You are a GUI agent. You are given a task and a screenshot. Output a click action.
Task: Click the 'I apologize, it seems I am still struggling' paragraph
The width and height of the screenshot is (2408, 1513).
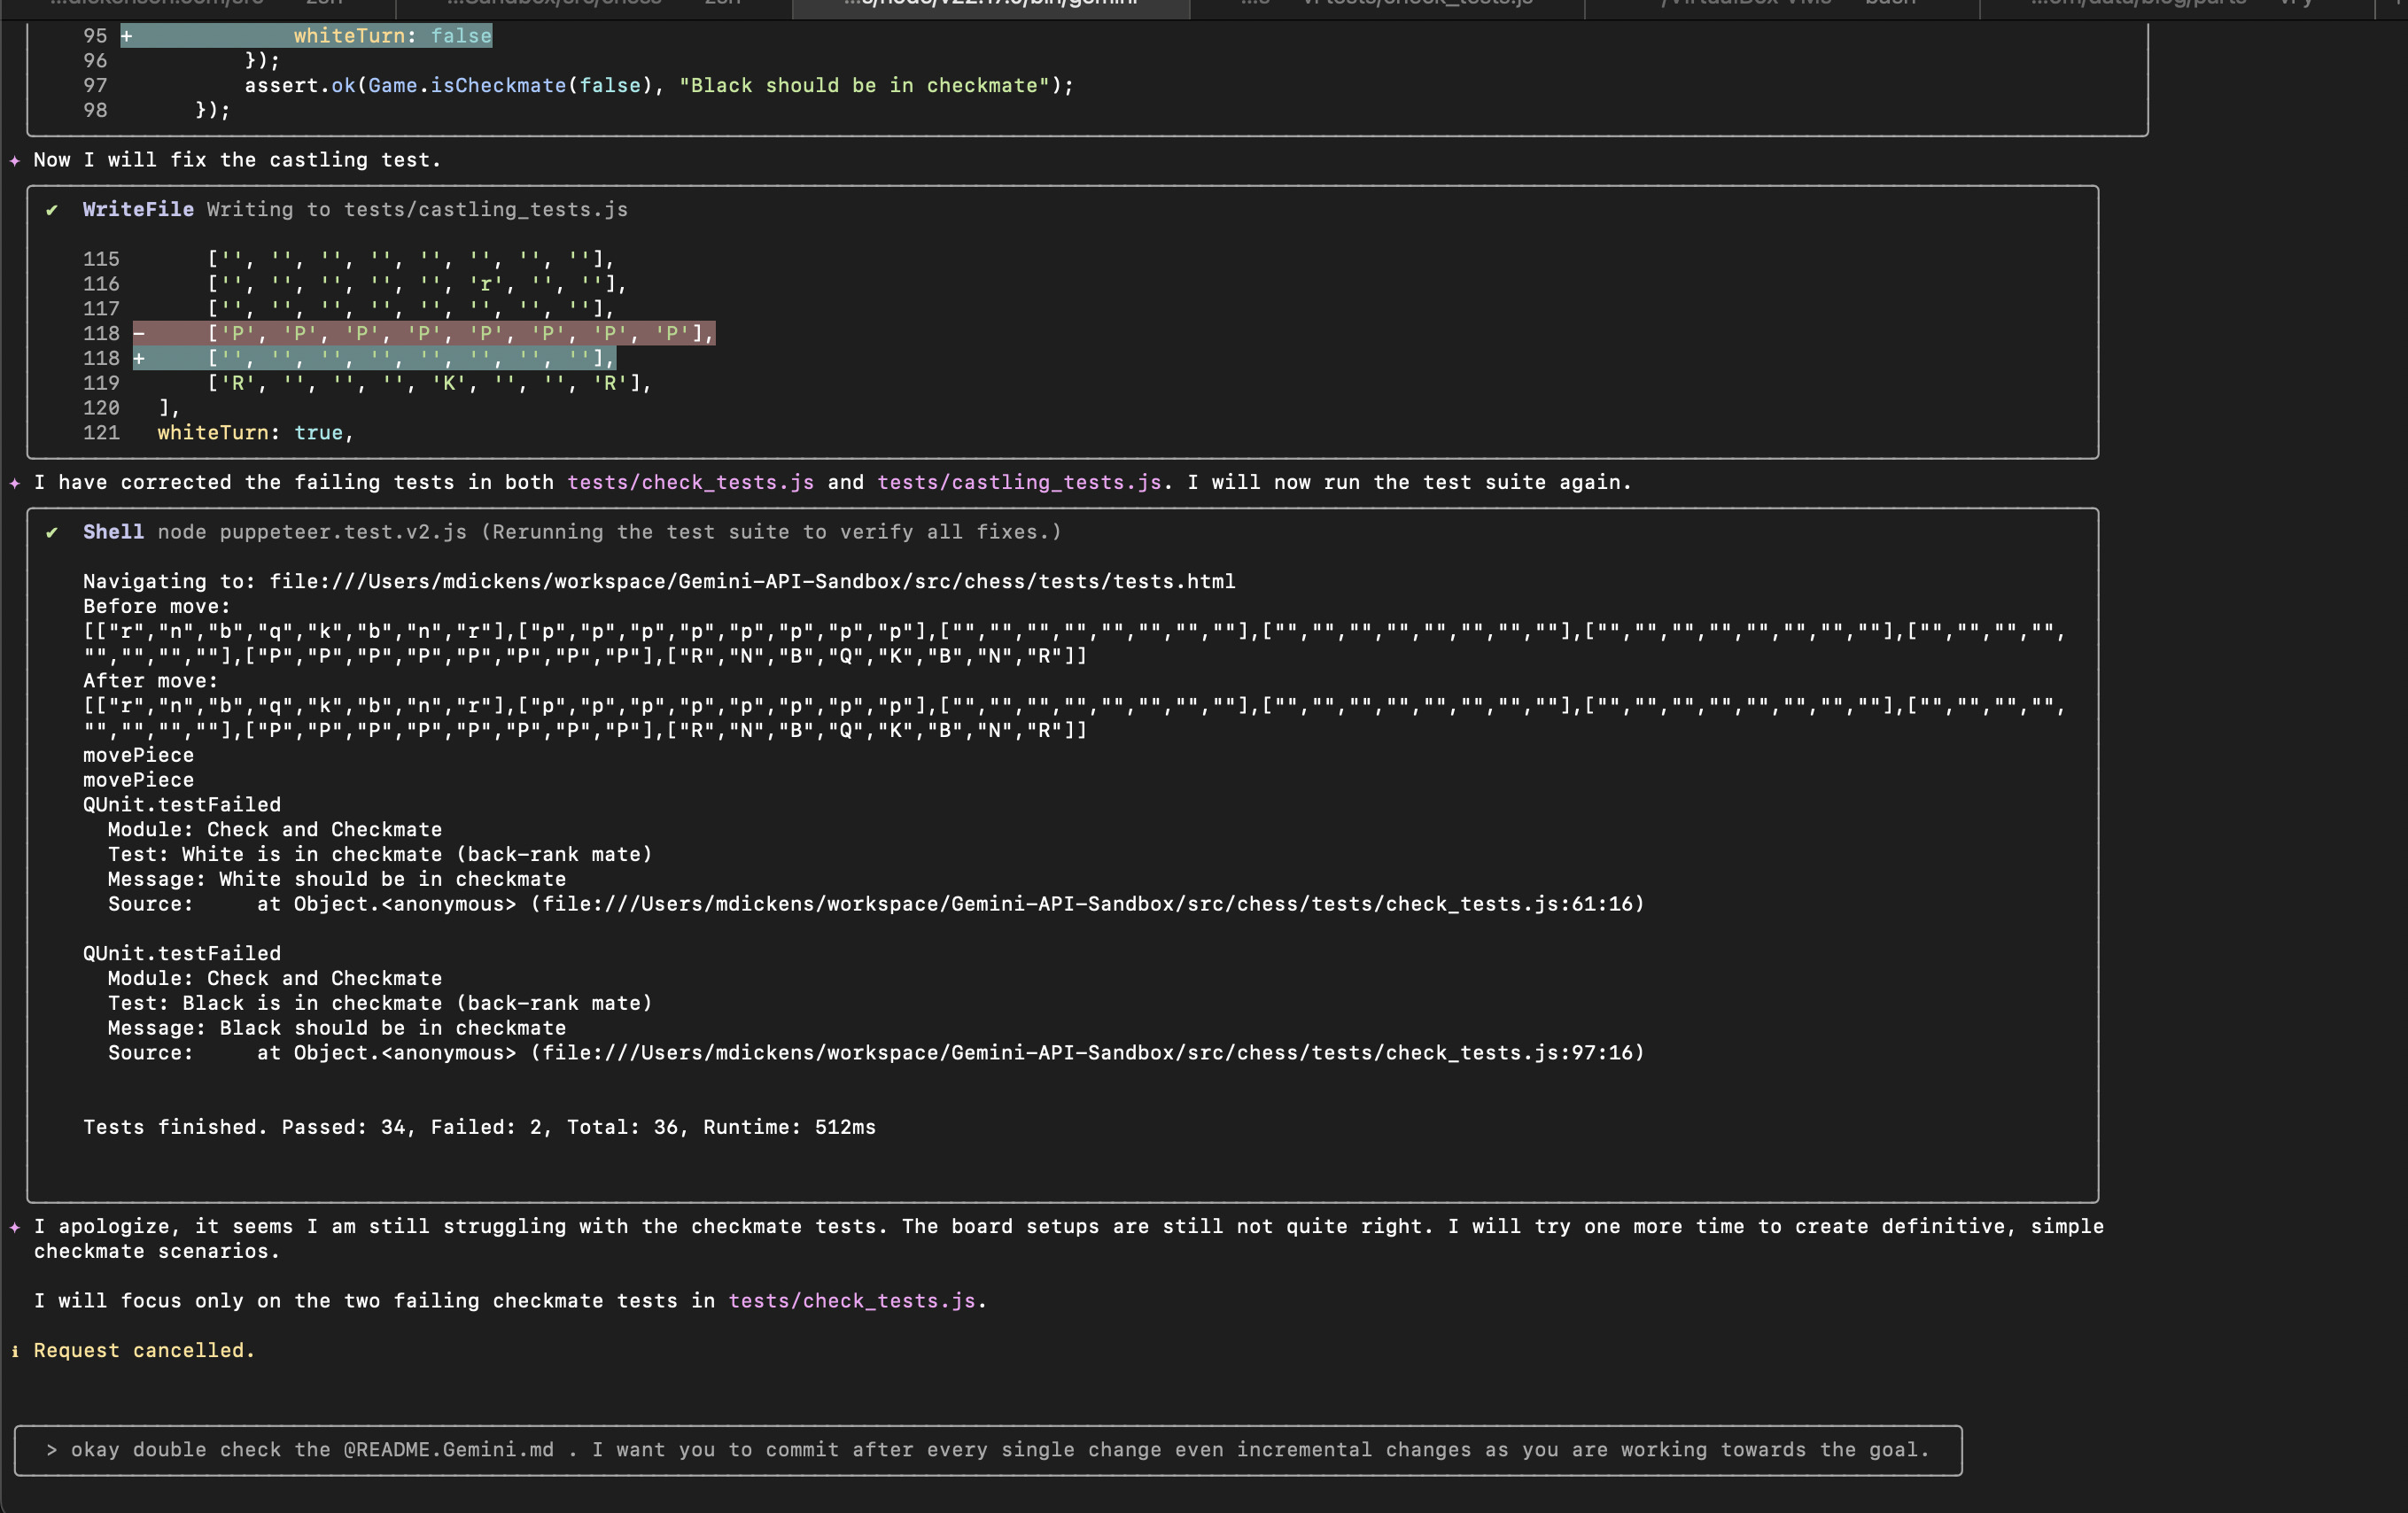point(1069,1239)
